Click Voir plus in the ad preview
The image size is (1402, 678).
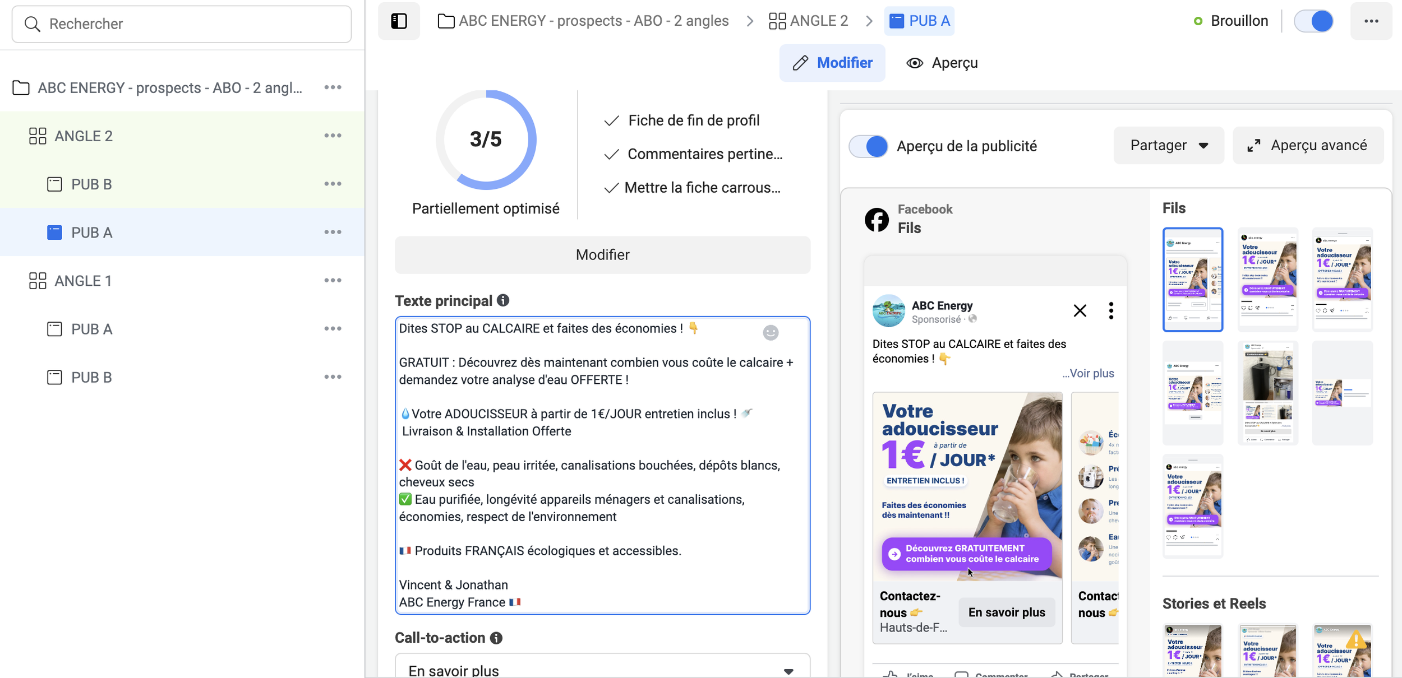click(1090, 374)
